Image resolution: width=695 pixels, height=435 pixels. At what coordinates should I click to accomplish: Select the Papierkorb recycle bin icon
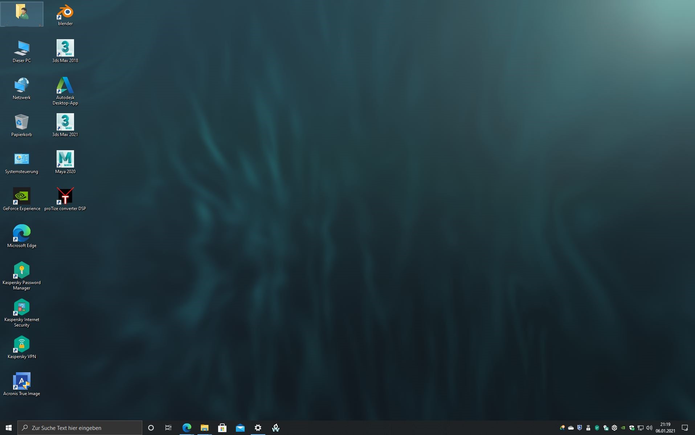(x=22, y=126)
